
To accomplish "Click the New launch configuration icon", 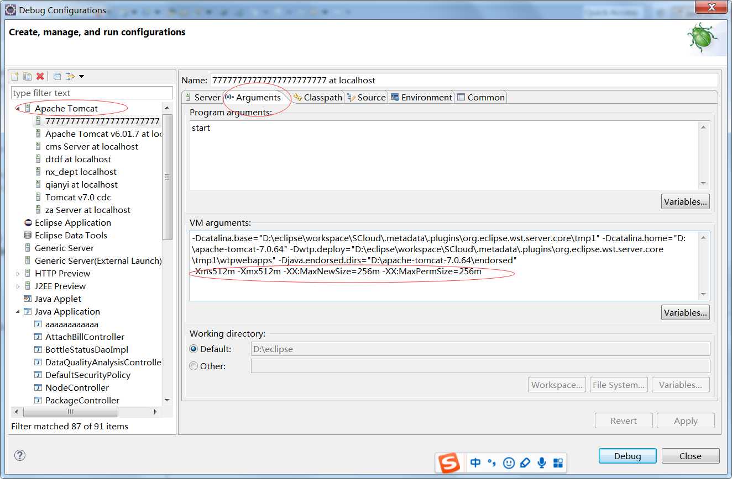I will click(15, 76).
